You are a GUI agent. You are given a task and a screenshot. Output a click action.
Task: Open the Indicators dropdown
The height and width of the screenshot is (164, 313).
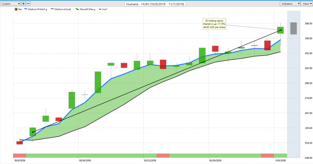(290, 4)
